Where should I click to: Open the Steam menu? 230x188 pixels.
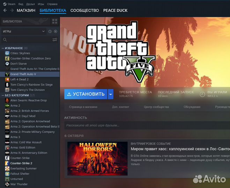11,4
